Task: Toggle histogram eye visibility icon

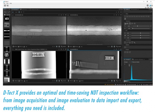Action: (x=125, y=64)
